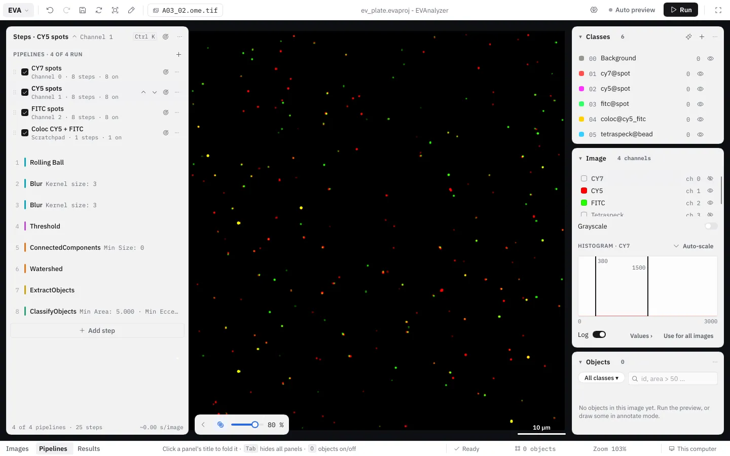Open the A03_02.ome.tif file tab
730x456 pixels.
click(x=185, y=10)
